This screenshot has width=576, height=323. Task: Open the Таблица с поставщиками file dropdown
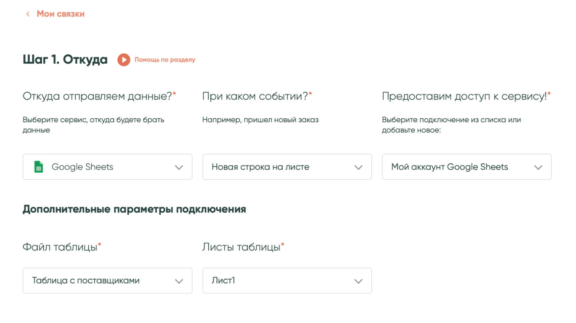pyautogui.click(x=99, y=281)
